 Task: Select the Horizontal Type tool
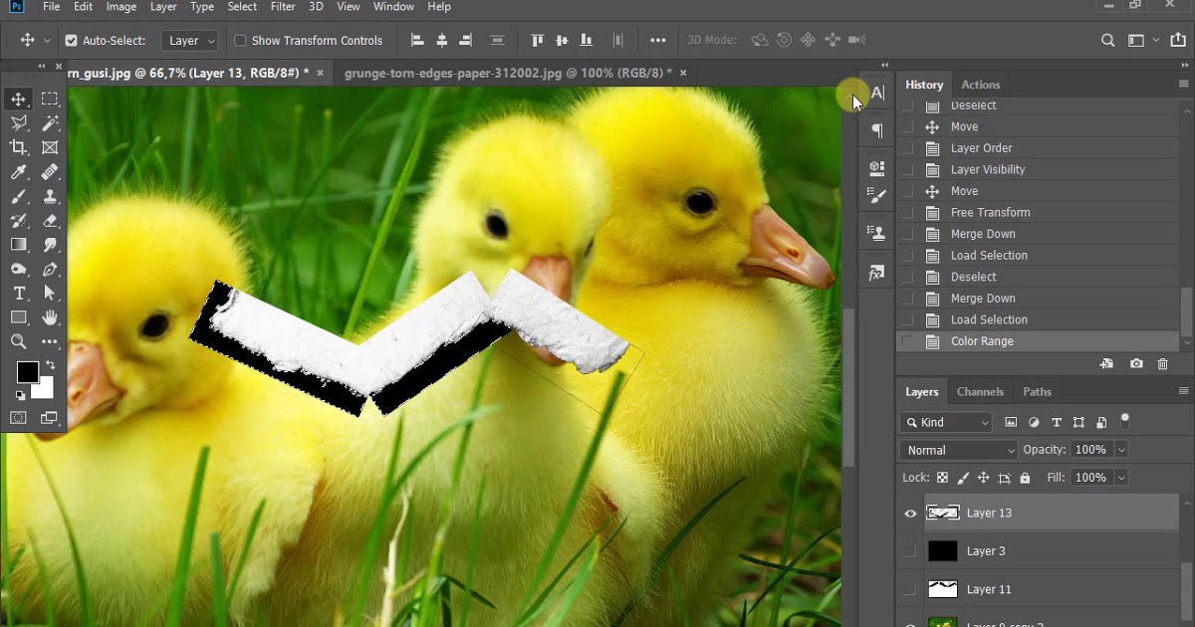click(x=19, y=294)
